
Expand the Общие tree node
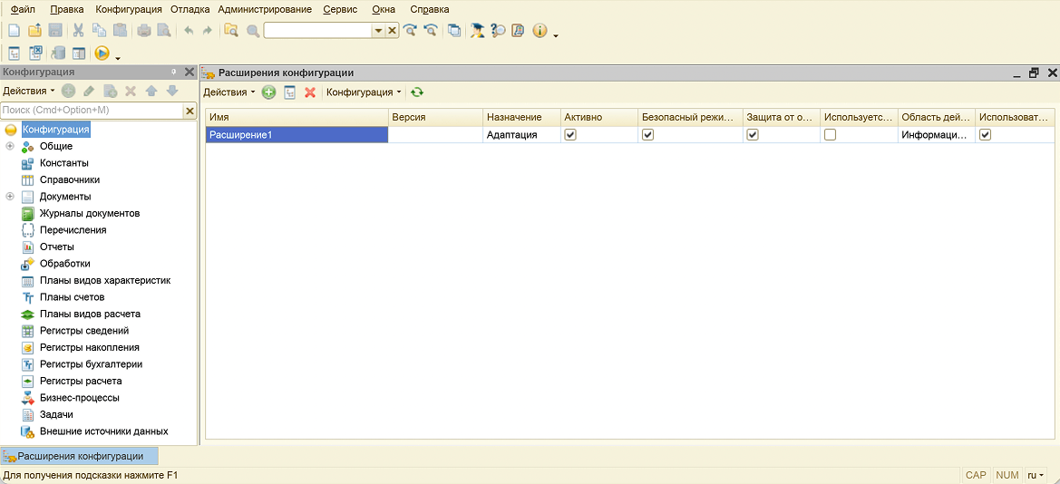click(x=10, y=146)
